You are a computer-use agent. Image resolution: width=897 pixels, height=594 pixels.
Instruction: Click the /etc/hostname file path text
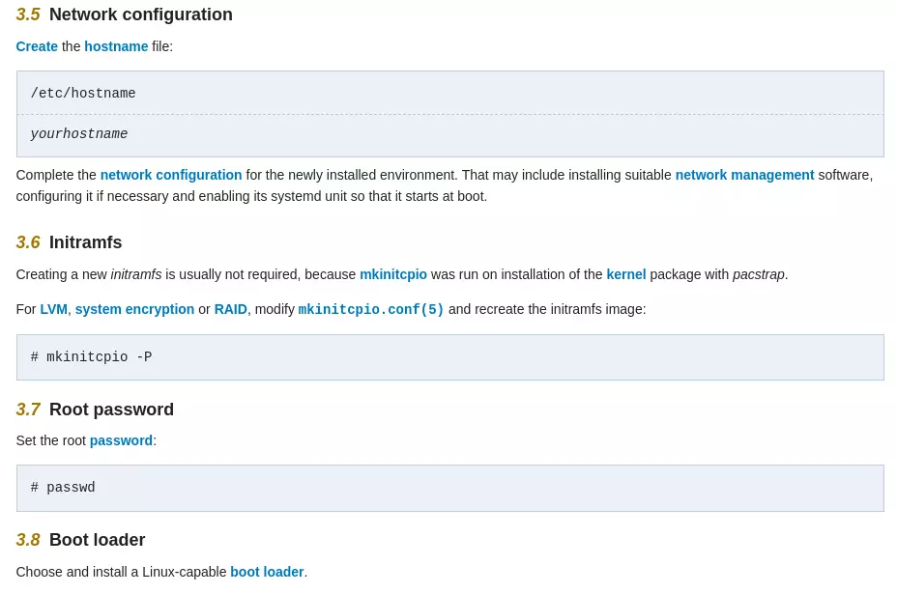pos(83,93)
